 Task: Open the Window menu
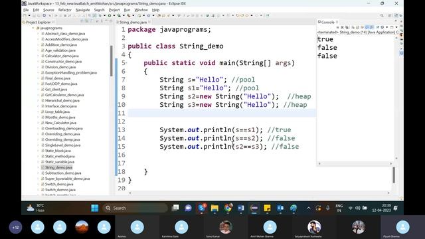coord(141,10)
